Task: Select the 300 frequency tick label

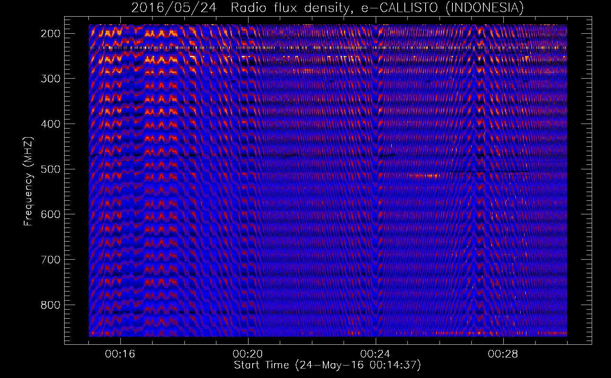Action: [x=50, y=79]
